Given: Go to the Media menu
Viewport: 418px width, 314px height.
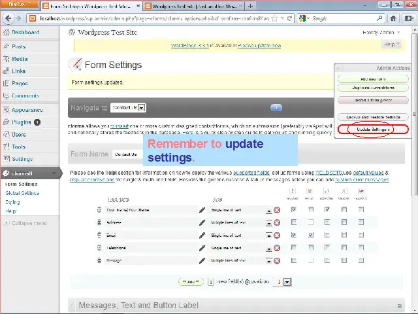Looking at the screenshot, I should tap(20, 59).
